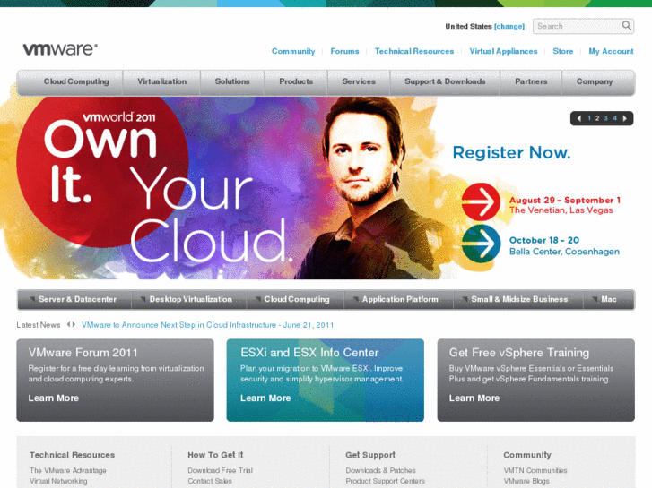652x488 pixels.
Task: Open the Community link
Action: point(293,51)
